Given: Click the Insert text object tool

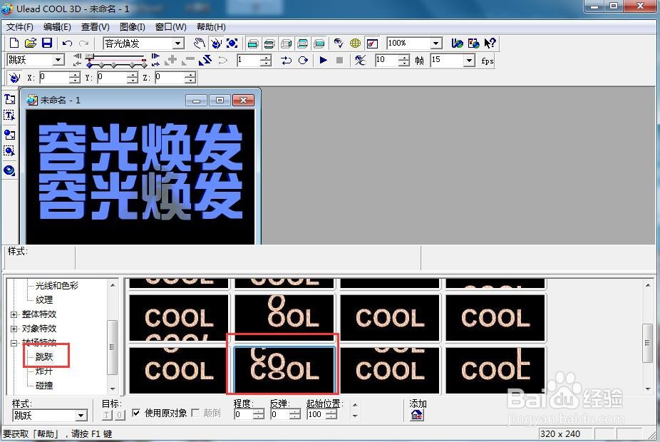Looking at the screenshot, I should coord(9,99).
